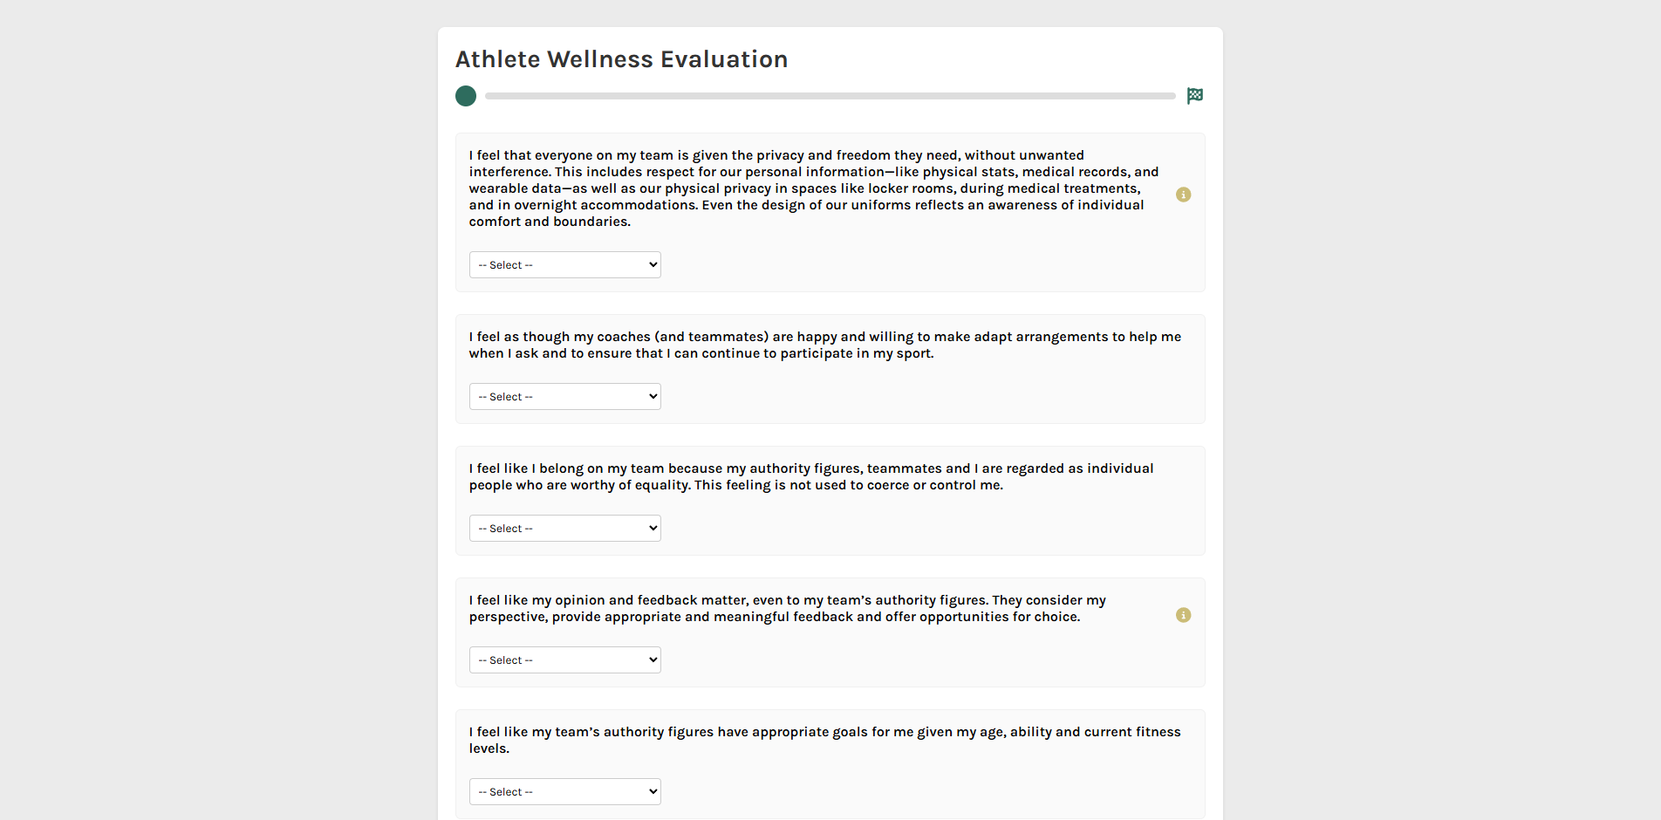Click the green progress start circle
The height and width of the screenshot is (820, 1661).
[466, 96]
